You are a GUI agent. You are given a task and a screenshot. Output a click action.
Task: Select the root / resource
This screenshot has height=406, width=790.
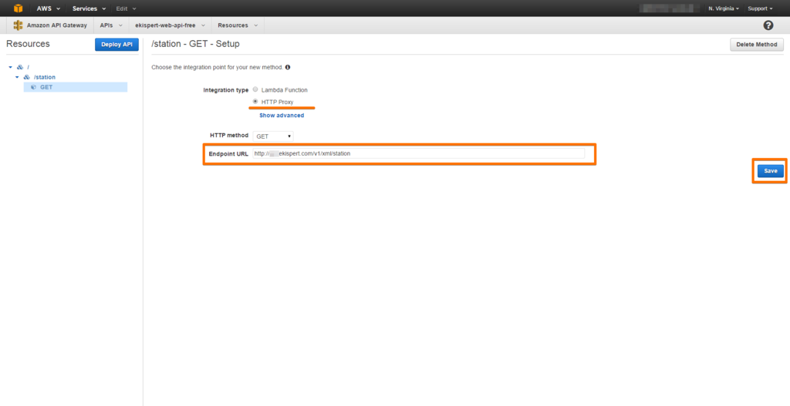[29, 67]
